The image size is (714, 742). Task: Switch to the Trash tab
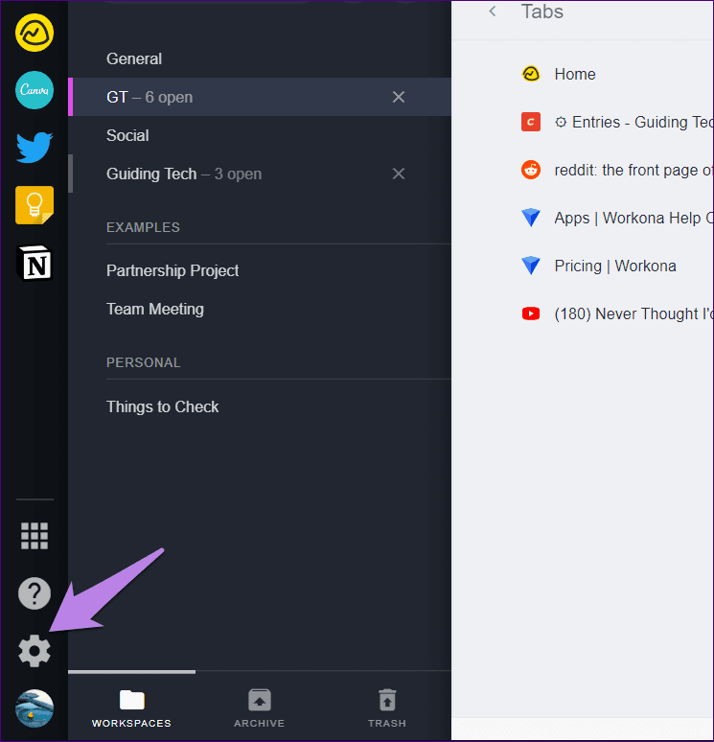pos(387,708)
